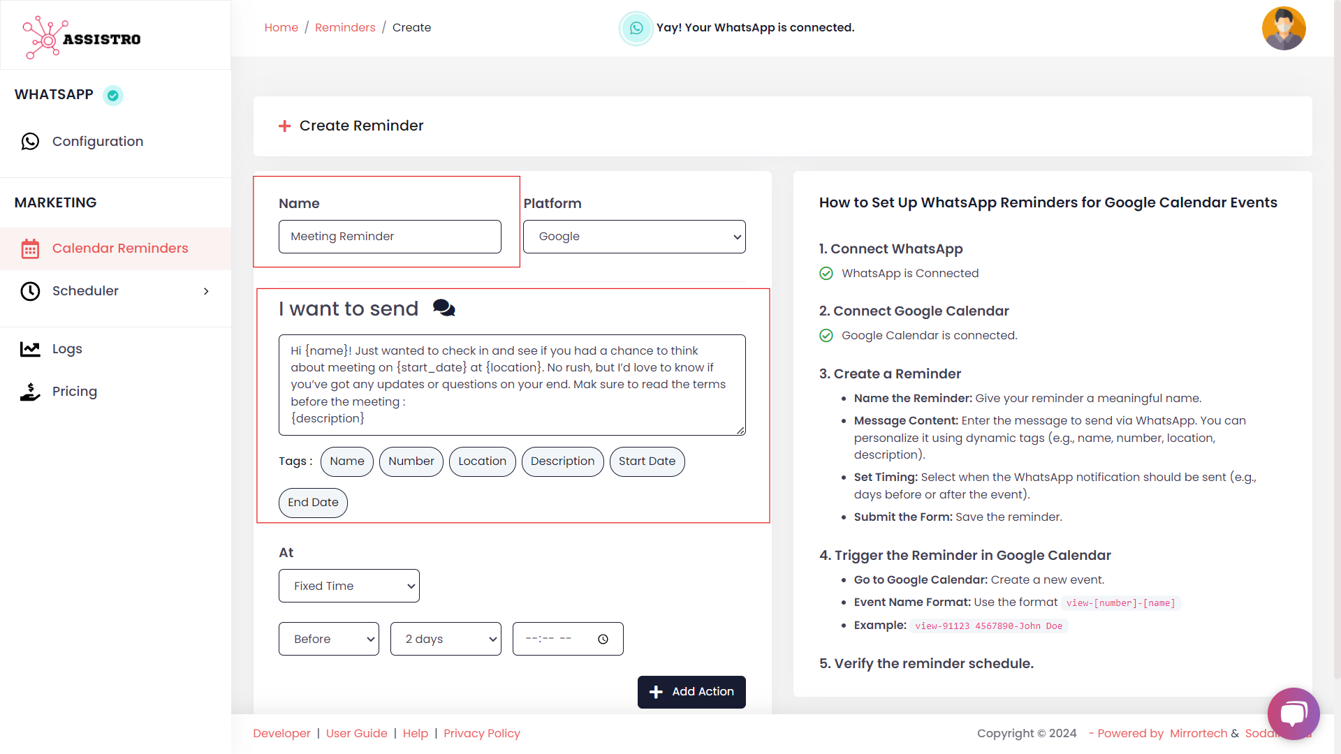Image resolution: width=1341 pixels, height=754 pixels.
Task: Click the WhatsApp Configuration icon
Action: coord(30,142)
